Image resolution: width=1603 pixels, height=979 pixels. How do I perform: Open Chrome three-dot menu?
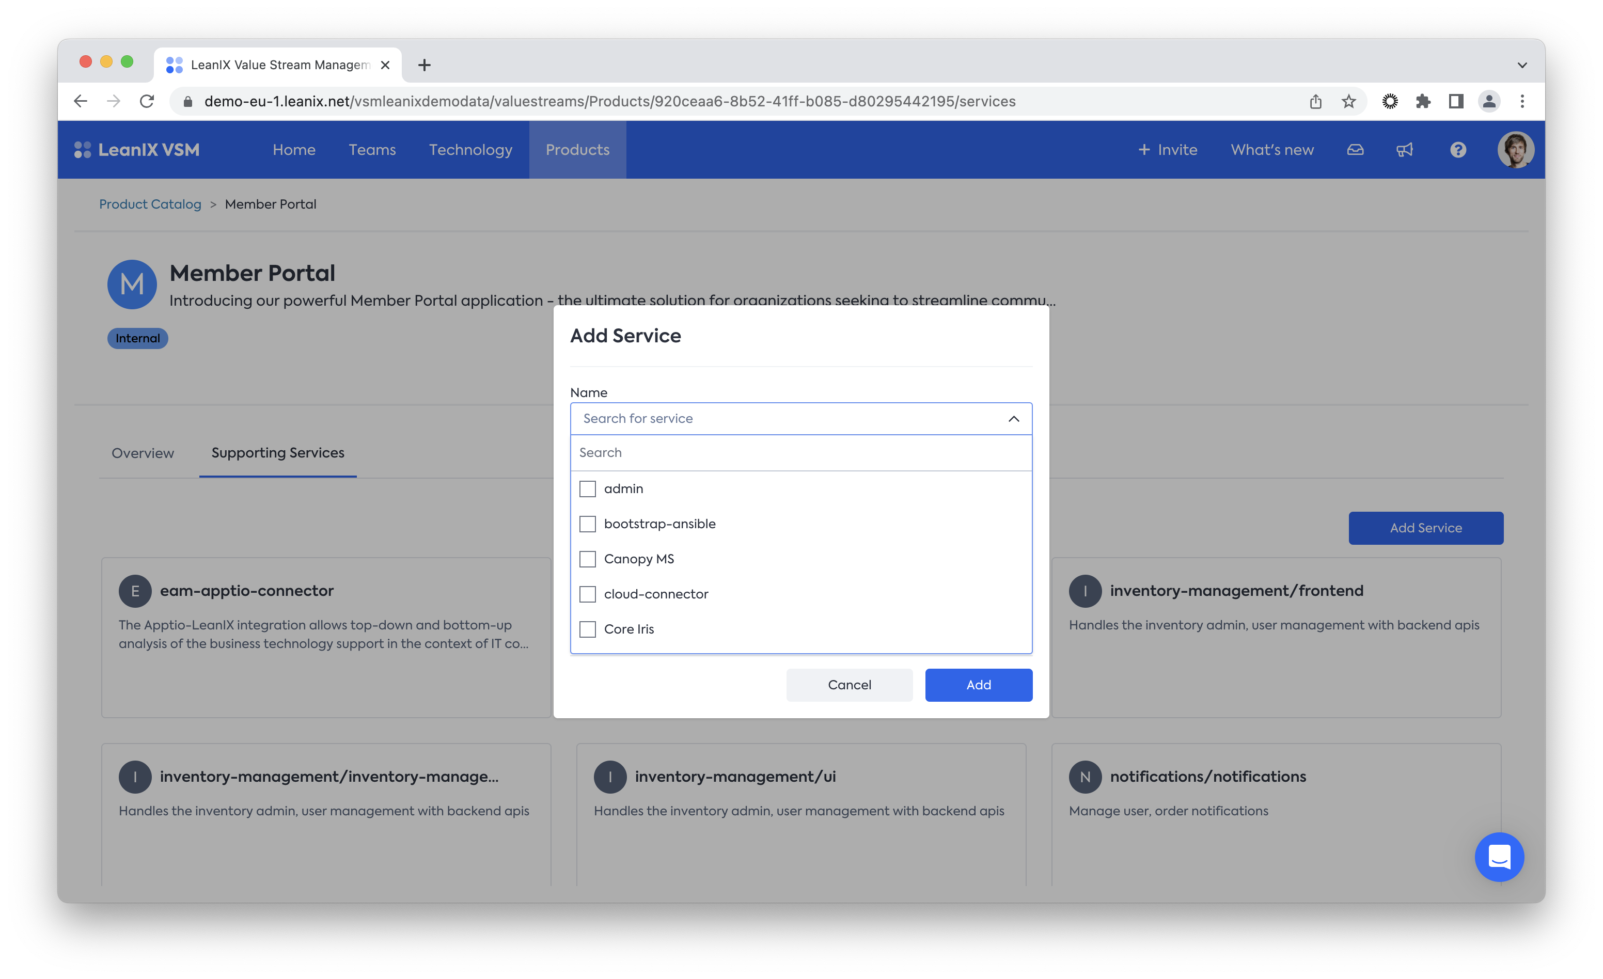click(1522, 102)
